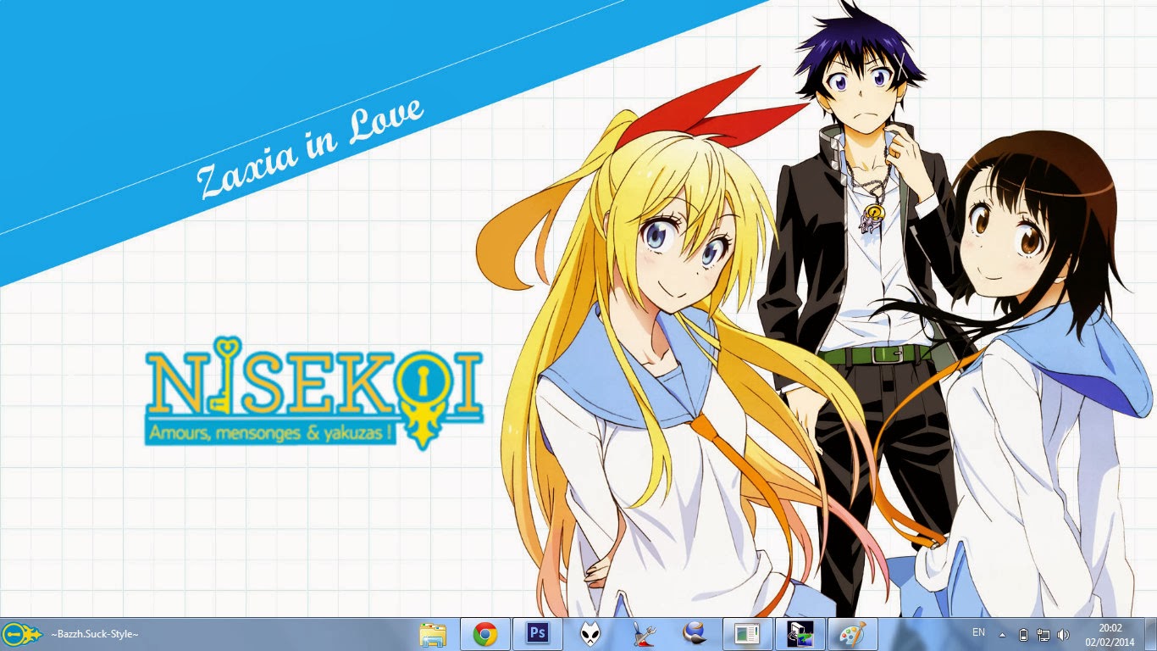This screenshot has width=1157, height=651.
Task: Open the blue globe with brush taskbar icon
Action: coord(695,634)
